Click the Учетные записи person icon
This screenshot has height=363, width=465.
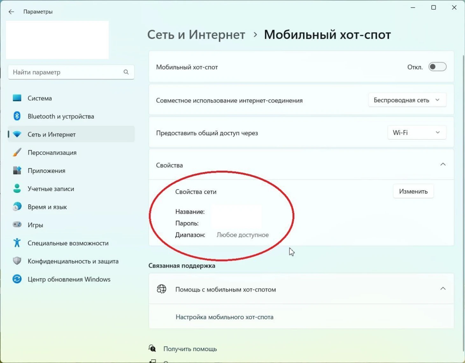(17, 188)
